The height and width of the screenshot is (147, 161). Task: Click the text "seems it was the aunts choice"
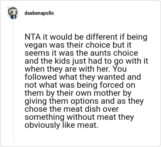click(x=81, y=53)
